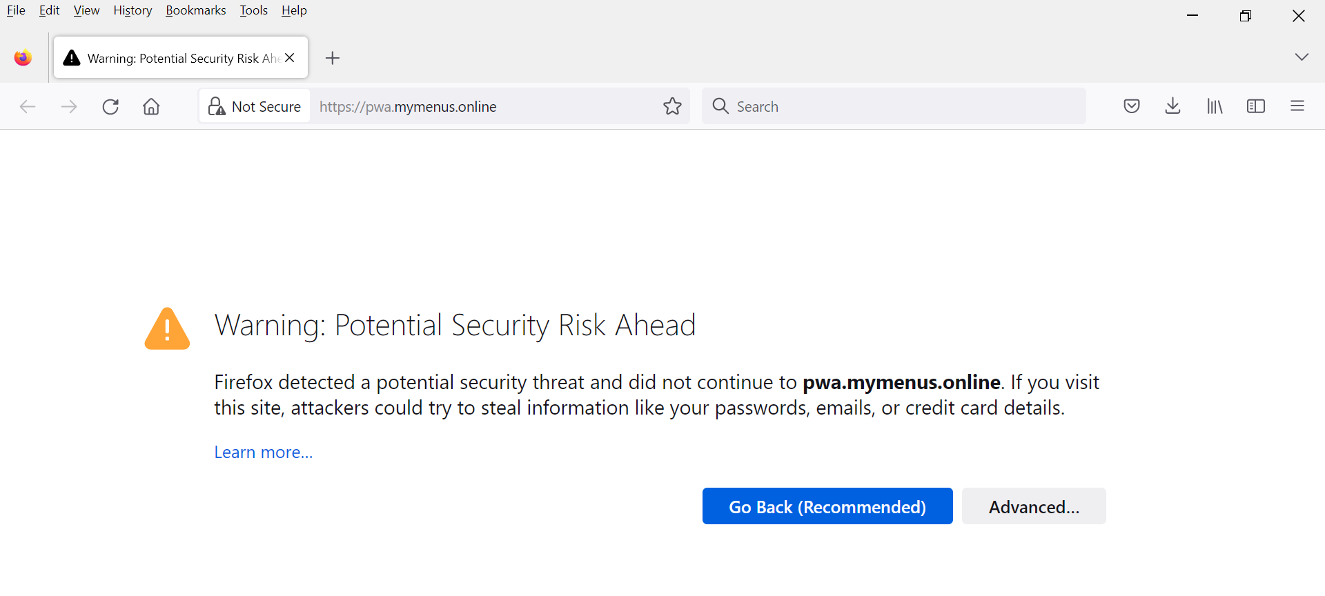Open the Bookmarks menu
The image size is (1325, 596).
coord(196,10)
